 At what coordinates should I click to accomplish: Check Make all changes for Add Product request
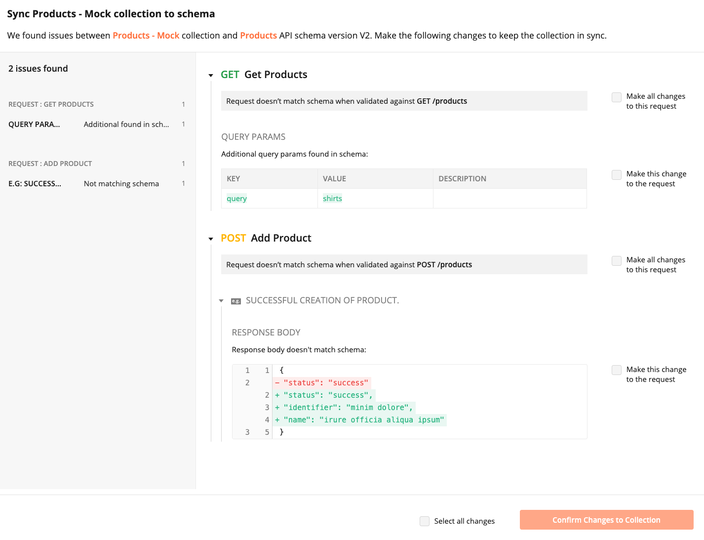(x=617, y=261)
